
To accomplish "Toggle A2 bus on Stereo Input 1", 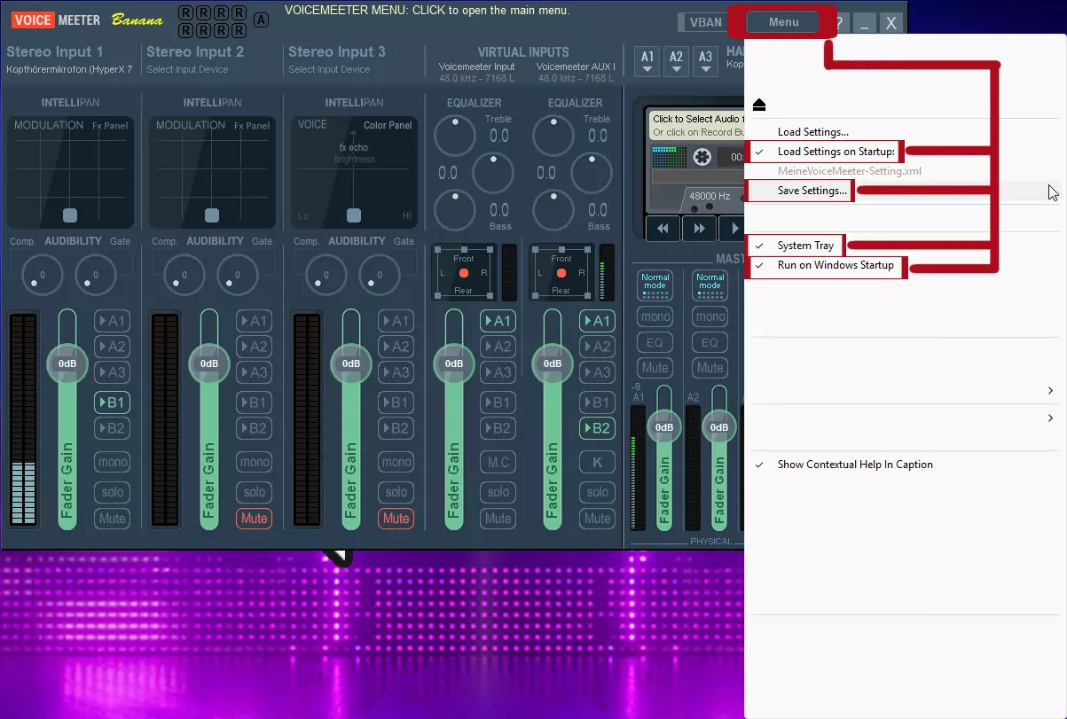I will [113, 347].
